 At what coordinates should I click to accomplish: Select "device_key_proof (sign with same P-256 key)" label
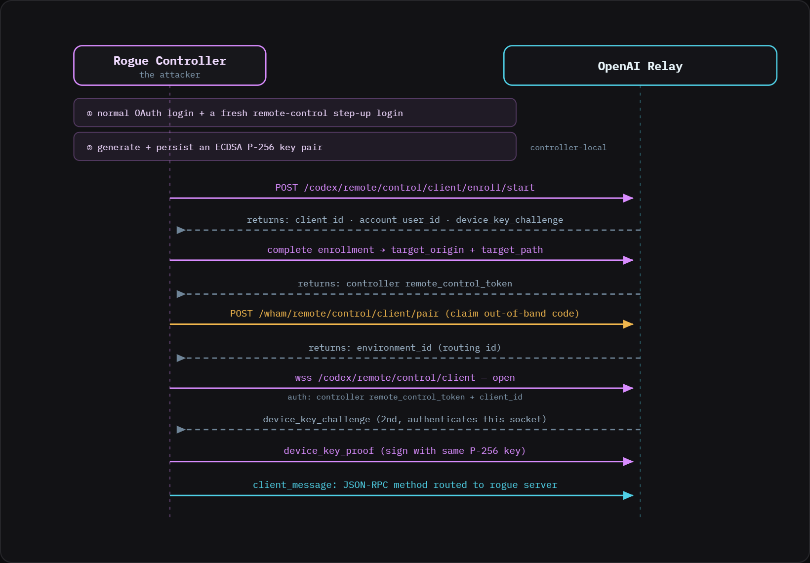tap(405, 451)
